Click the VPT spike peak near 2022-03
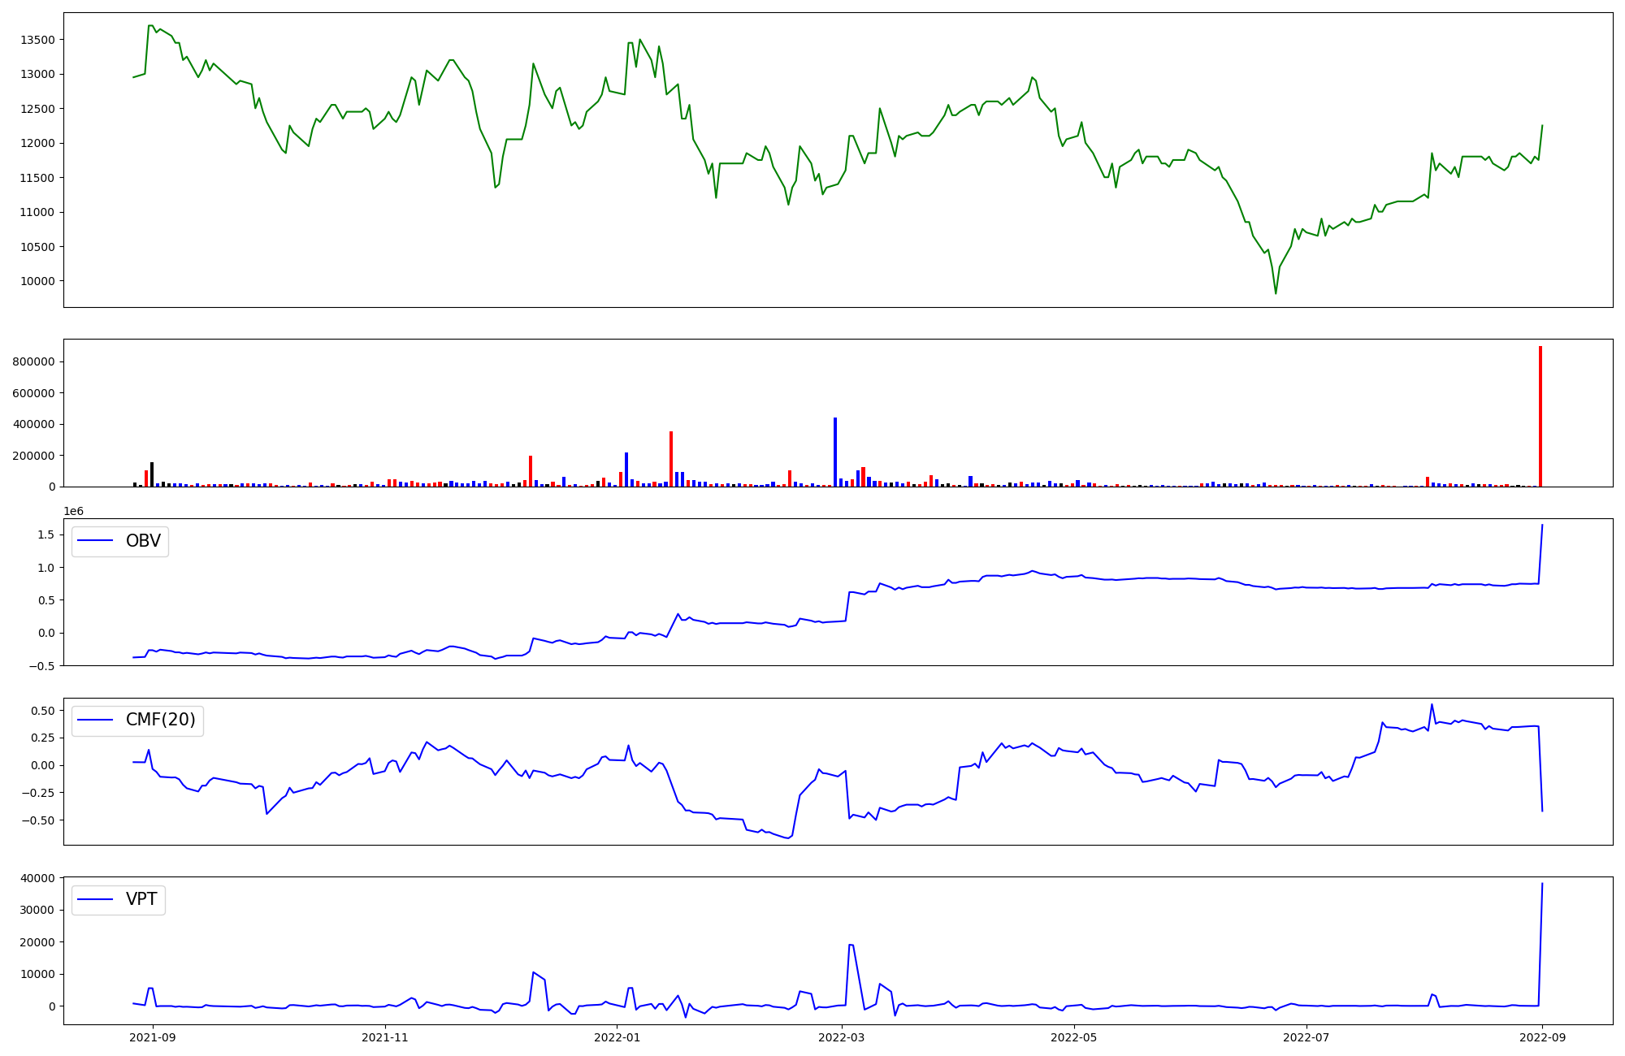The width and height of the screenshot is (1625, 1056). 851,945
